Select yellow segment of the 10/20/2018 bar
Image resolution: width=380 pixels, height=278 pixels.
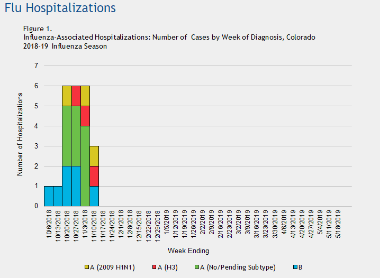coord(67,96)
